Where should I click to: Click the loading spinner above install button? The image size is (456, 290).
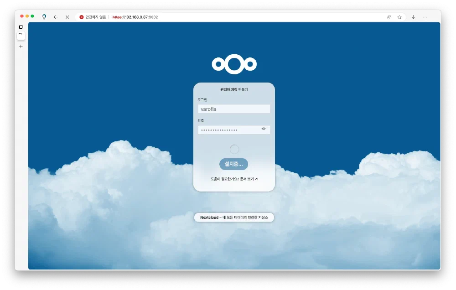click(234, 149)
